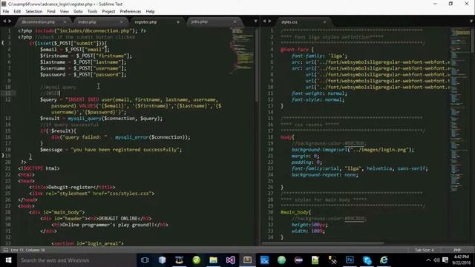The image size is (475, 267).
Task: Open the Tools menu
Action: [92, 12]
